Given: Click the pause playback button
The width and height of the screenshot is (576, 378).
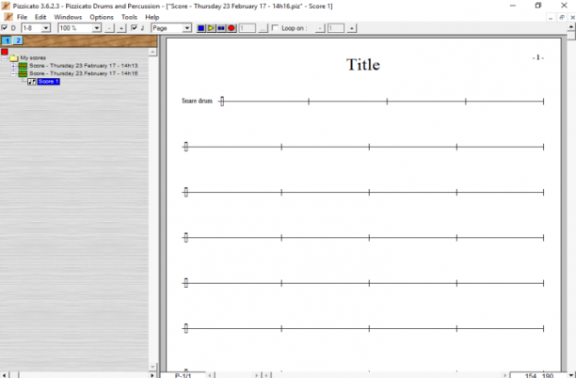Looking at the screenshot, I should tap(221, 28).
